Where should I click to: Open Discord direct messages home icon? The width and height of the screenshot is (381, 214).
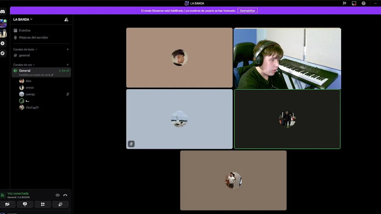coord(3,12)
